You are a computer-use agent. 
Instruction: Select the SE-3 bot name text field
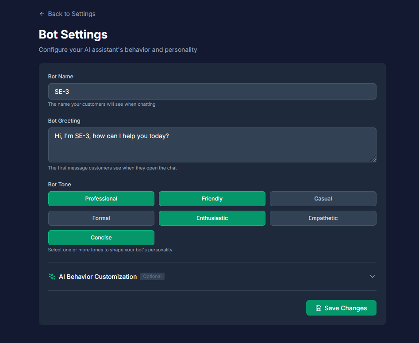[x=212, y=91]
